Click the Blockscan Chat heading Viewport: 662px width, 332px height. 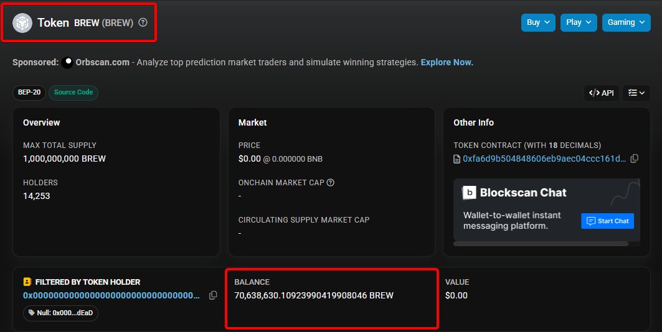[523, 193]
